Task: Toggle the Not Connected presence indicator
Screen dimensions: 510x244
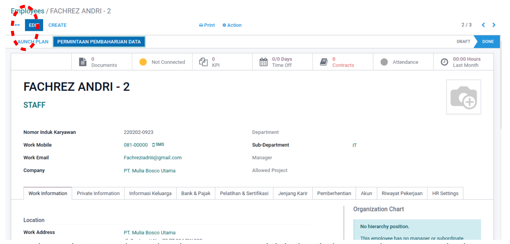Action: [x=143, y=62]
